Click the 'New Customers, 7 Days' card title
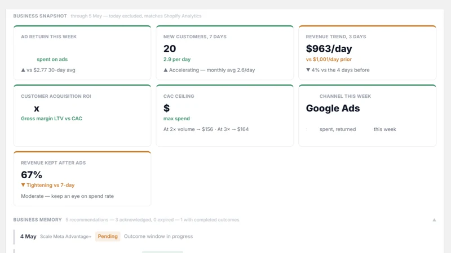The height and width of the screenshot is (253, 451). coord(194,37)
